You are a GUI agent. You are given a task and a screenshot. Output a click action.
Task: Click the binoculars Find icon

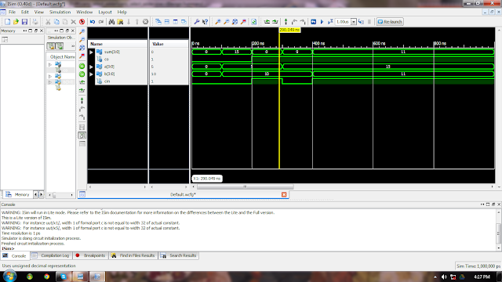(111, 22)
